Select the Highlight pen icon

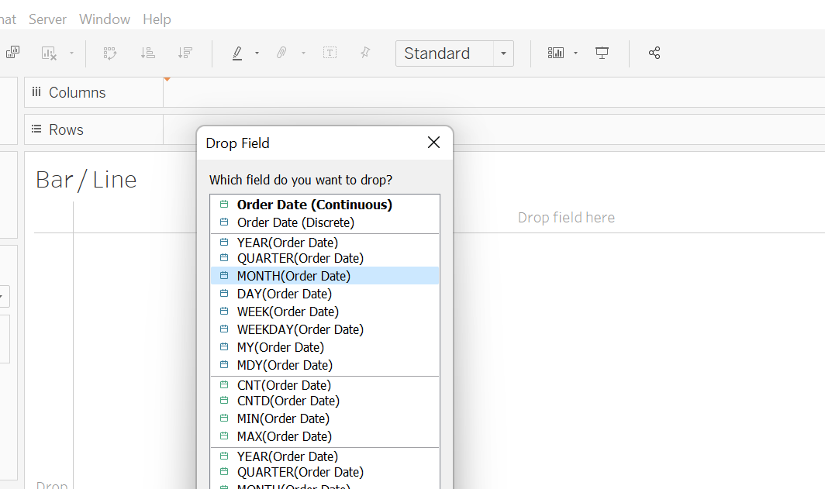coord(238,53)
